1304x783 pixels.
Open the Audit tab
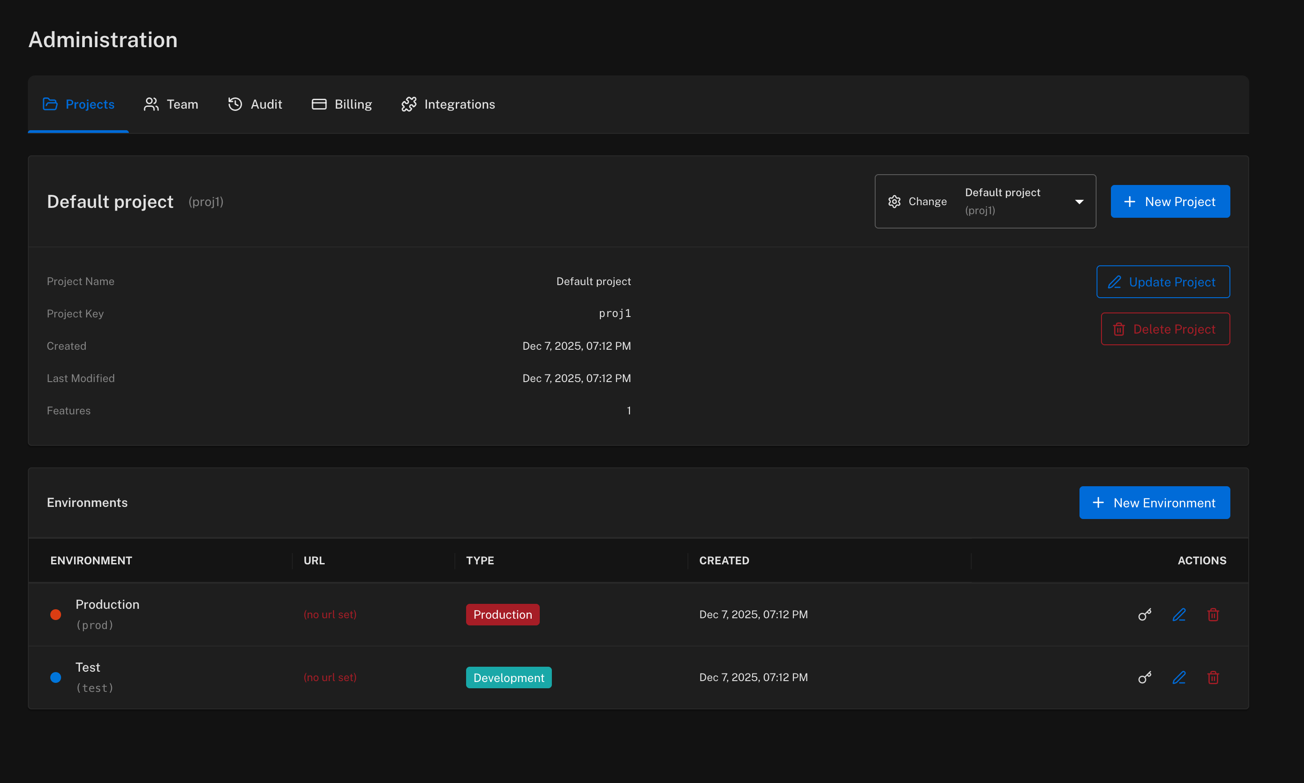(x=255, y=104)
